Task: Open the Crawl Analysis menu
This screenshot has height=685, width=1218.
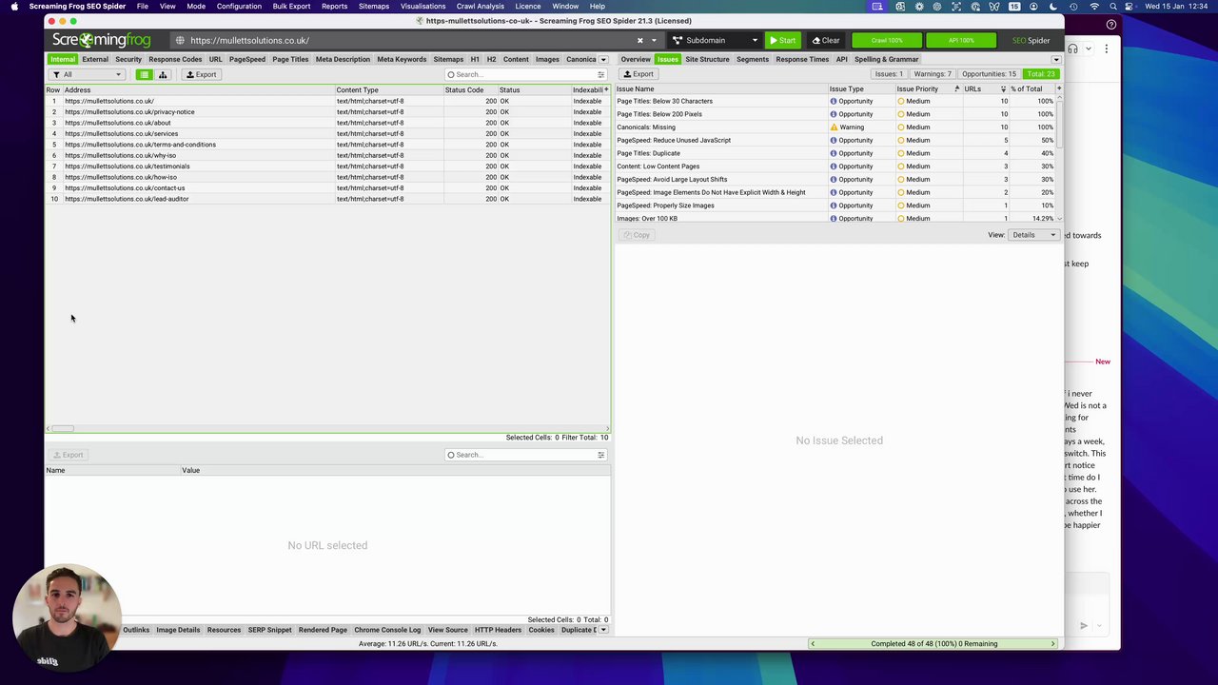Action: 480,6
